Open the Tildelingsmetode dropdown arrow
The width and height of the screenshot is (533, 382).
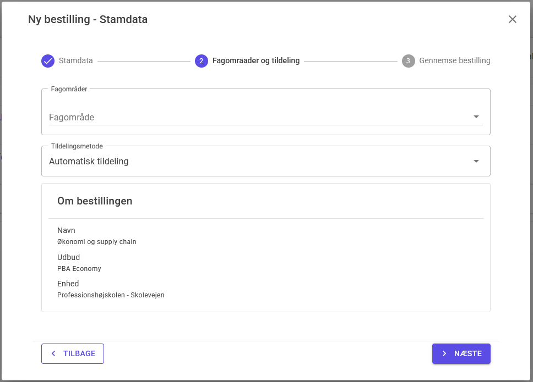[476, 161]
